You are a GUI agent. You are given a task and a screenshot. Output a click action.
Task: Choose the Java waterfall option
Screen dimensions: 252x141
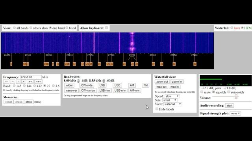click(232, 28)
